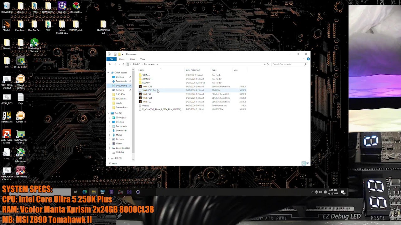Expand the ribbon chevron

[305, 59]
